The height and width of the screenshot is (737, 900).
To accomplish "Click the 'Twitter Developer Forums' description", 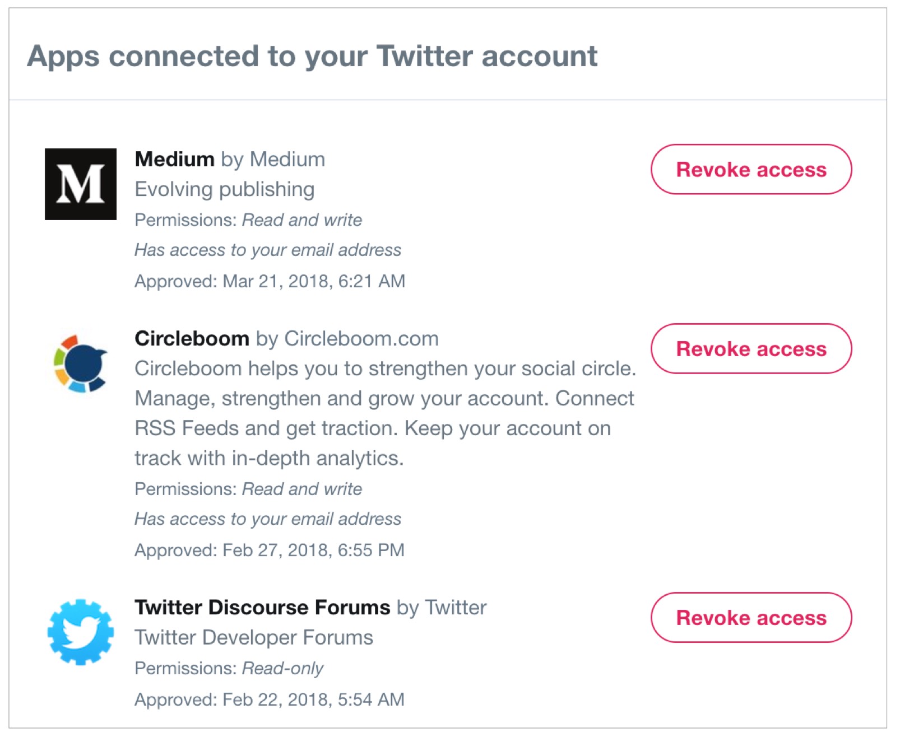I will point(254,638).
